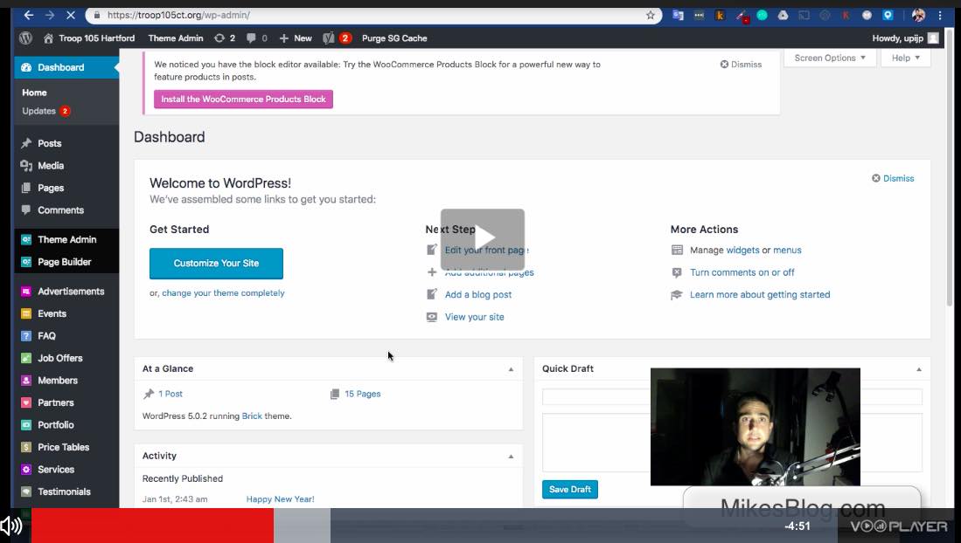Click the Page Builder sidebar icon
Screen dimensions: 961x543
[25, 262]
